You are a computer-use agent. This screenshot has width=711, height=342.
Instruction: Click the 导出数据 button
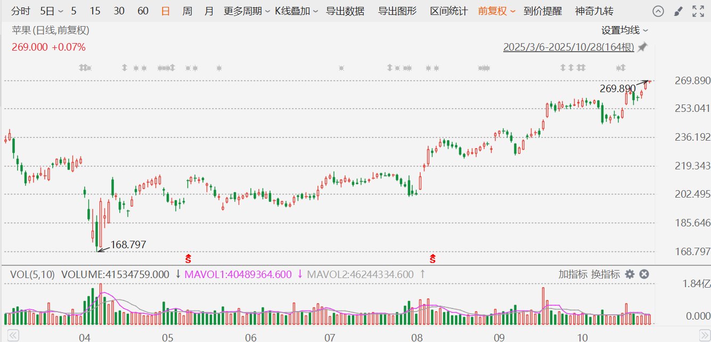click(x=345, y=11)
